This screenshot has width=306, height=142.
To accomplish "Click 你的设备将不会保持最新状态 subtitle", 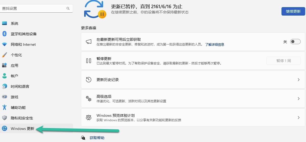I will pyautogui.click(x=150, y=12).
